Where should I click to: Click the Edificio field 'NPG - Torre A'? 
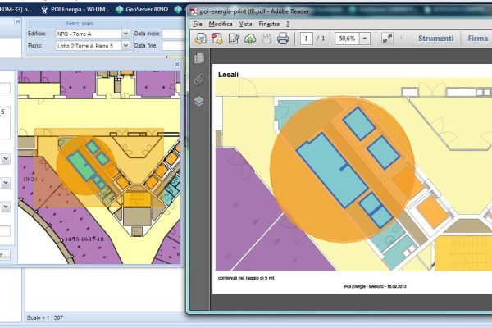[x=89, y=34]
